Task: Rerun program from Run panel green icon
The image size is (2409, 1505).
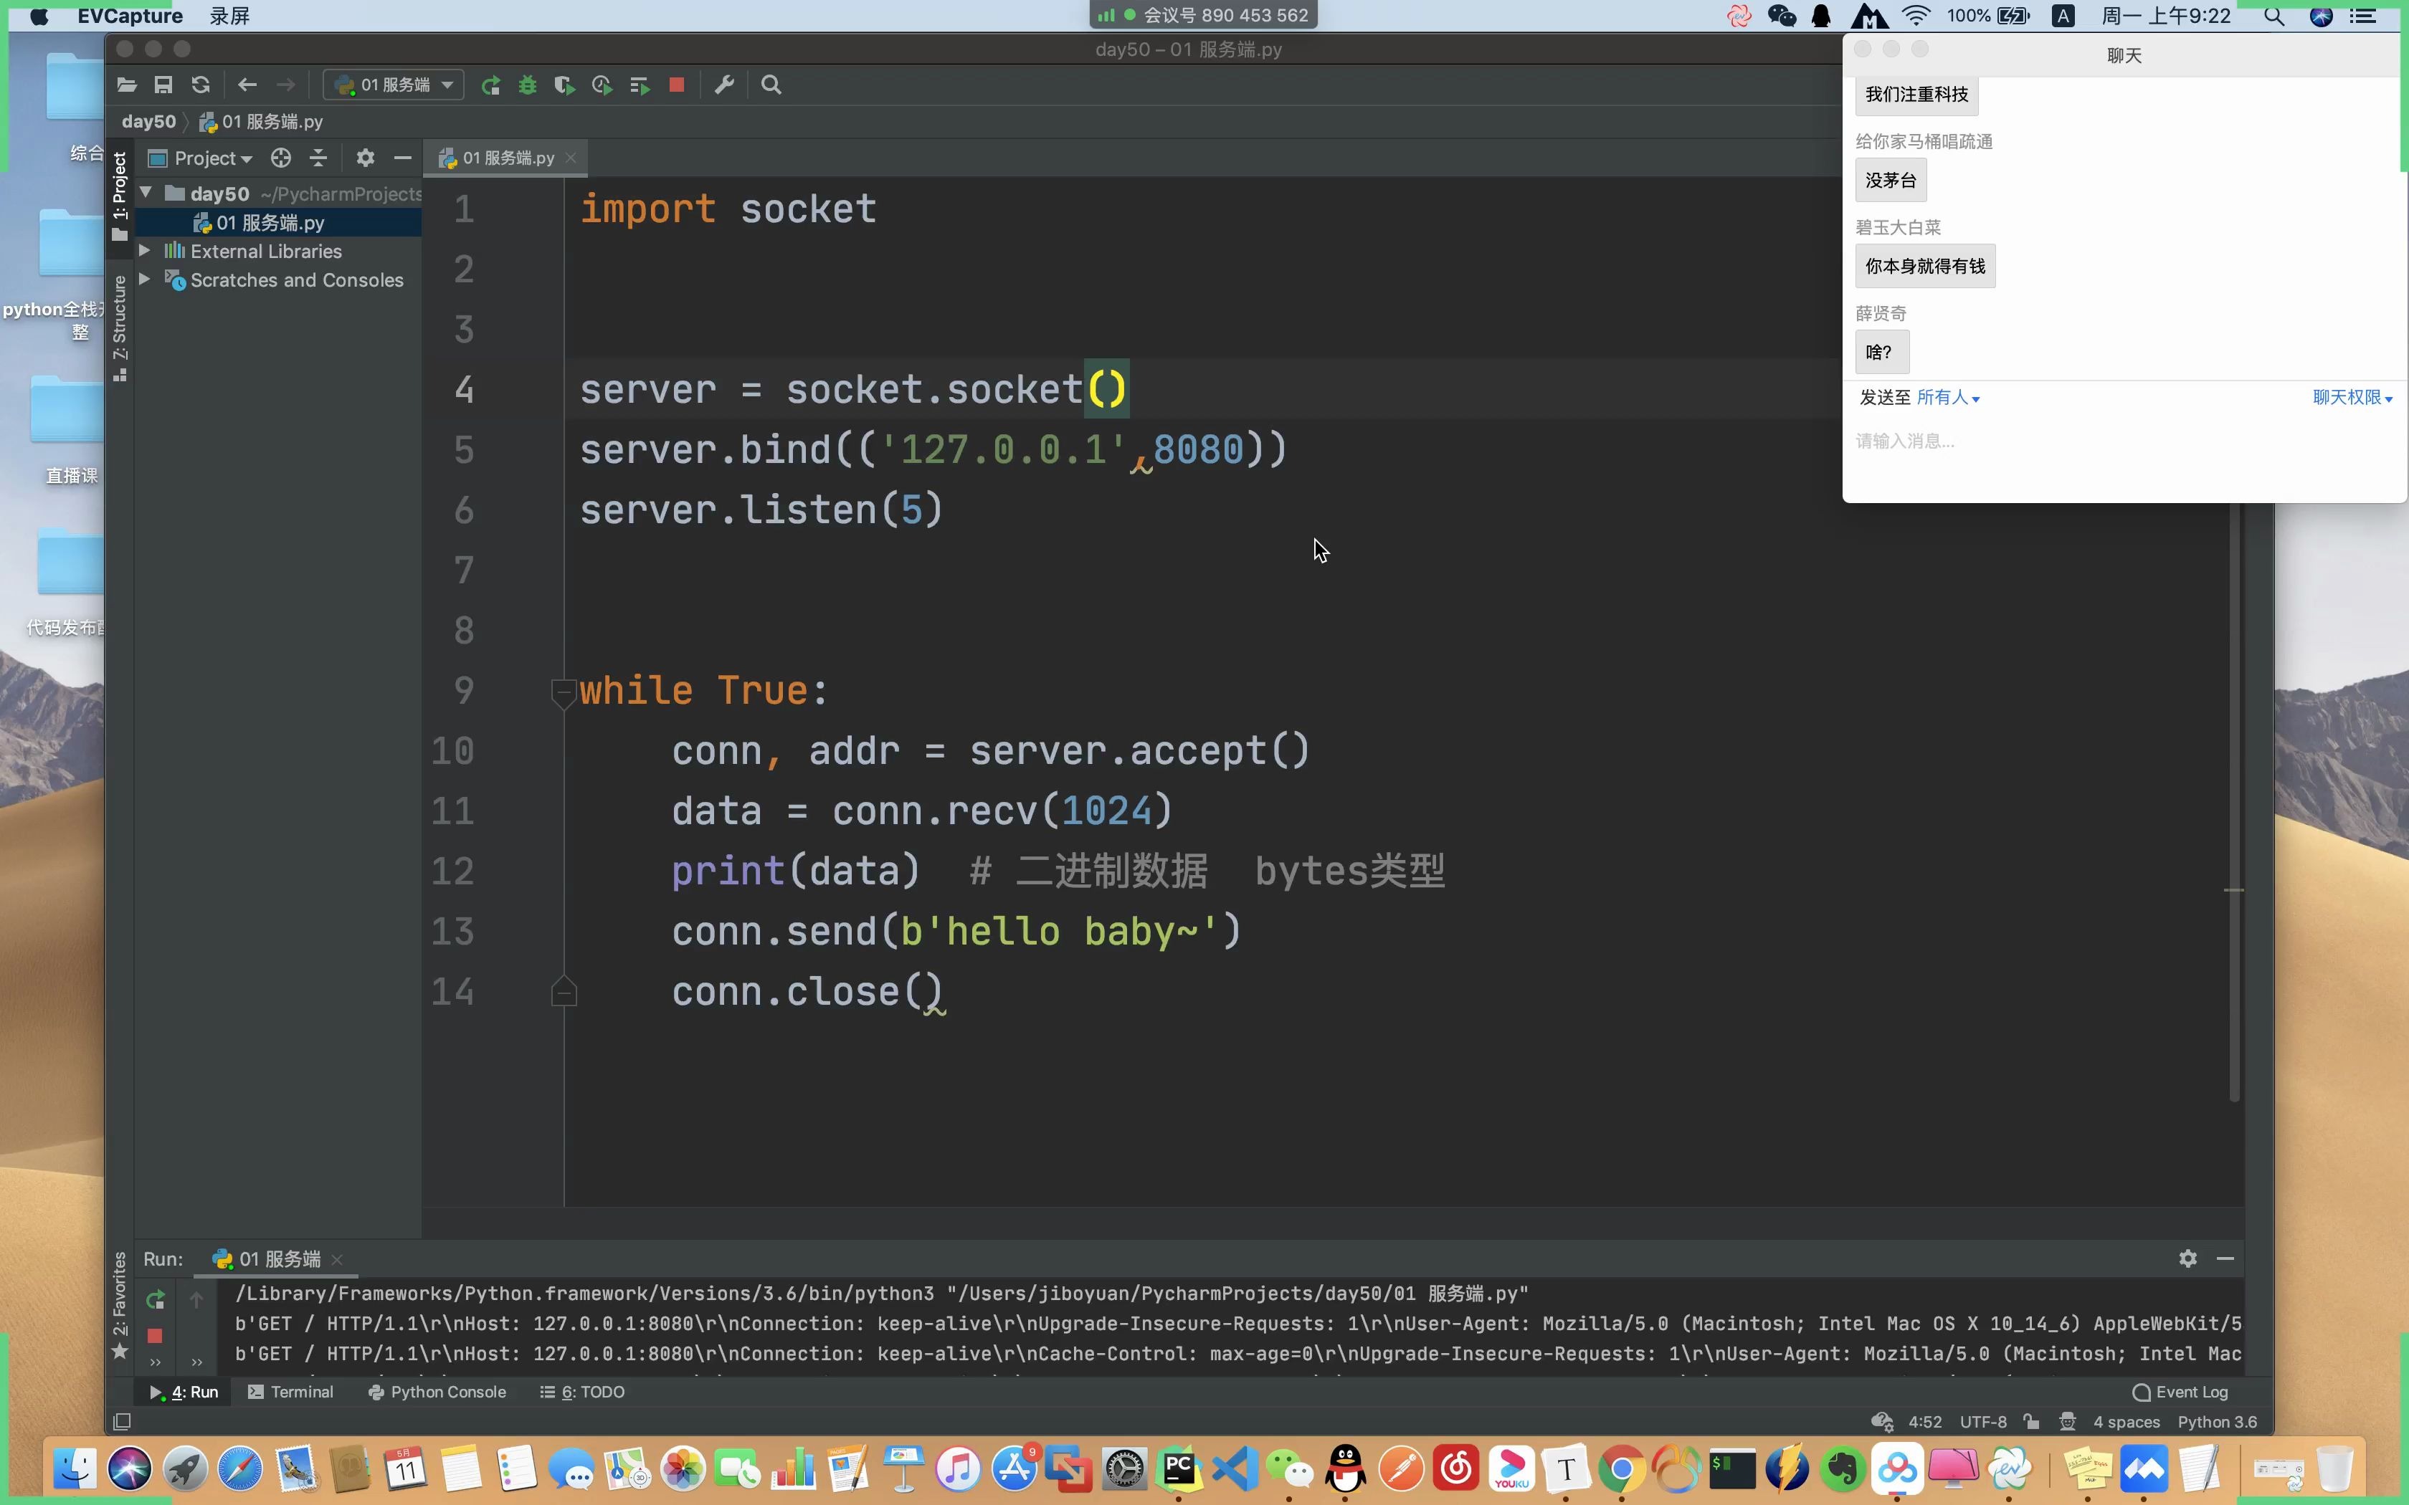Action: [156, 1300]
